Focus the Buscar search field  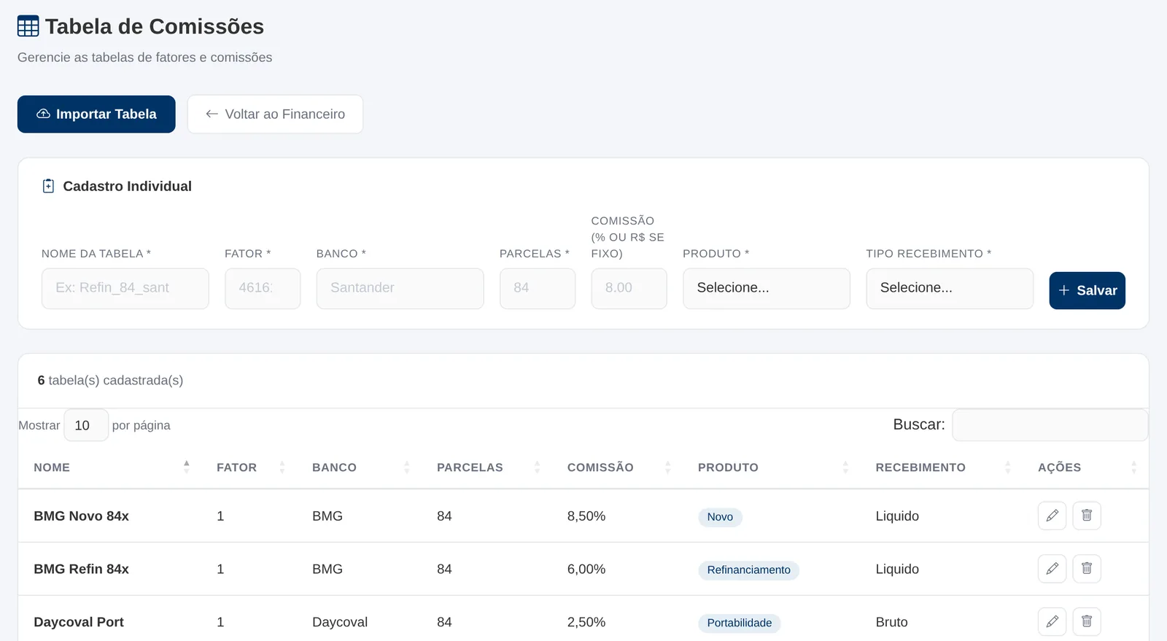coord(1050,425)
